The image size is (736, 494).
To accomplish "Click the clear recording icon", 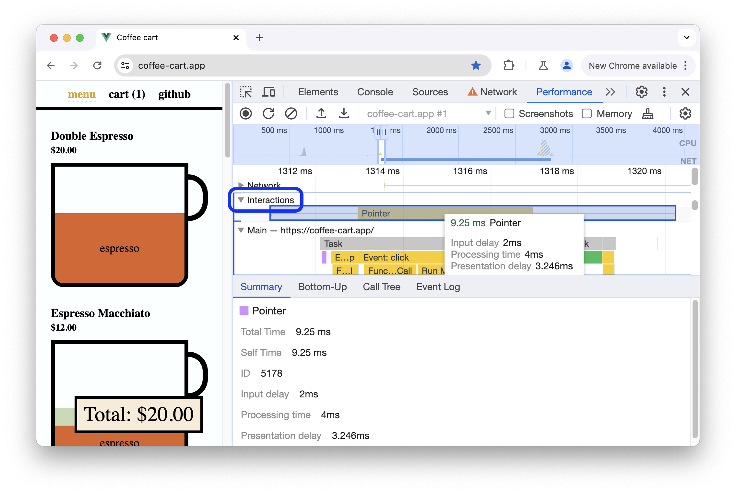I will pos(291,113).
